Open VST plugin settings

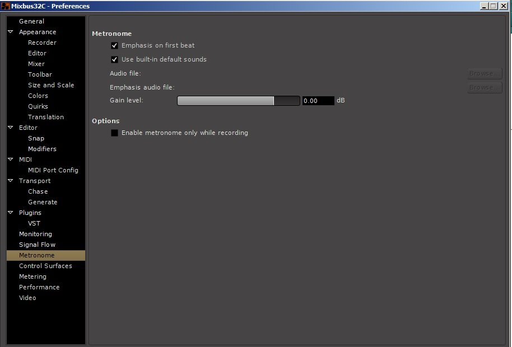(x=34, y=223)
